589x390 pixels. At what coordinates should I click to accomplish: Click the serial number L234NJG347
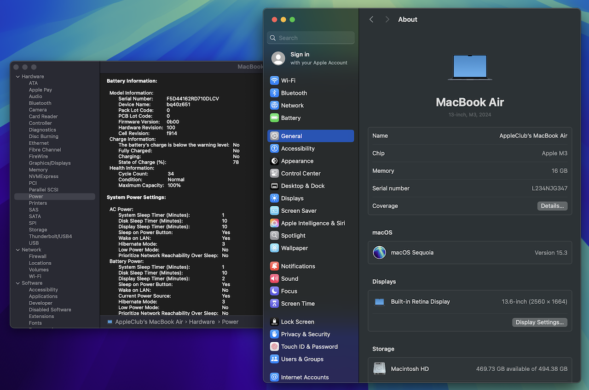coord(549,188)
